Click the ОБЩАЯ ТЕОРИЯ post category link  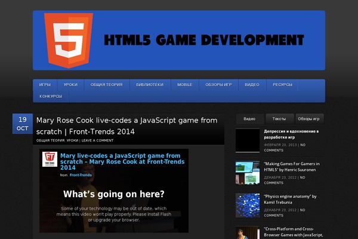coord(51,140)
